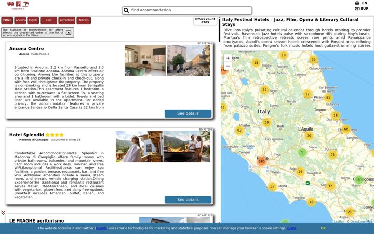Screen dimensions: 374x234
Task: Accept cookies with the OK button
Action: coord(323,228)
